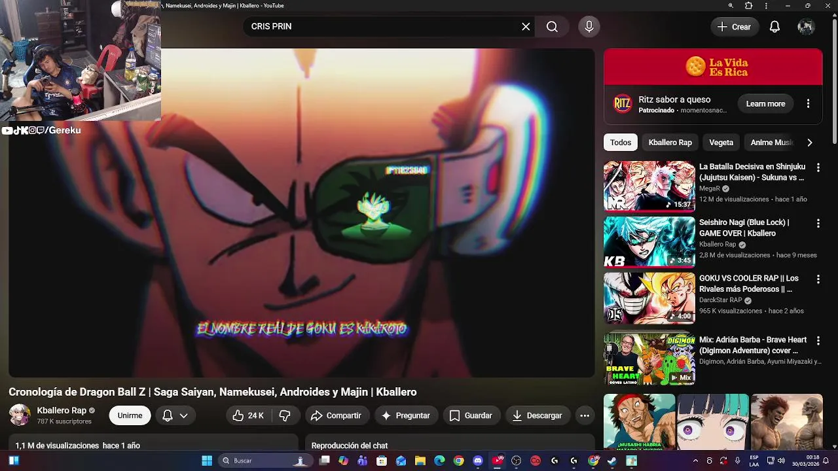This screenshot has width=838, height=471.
Task: Click the Descargar download button
Action: click(x=537, y=415)
